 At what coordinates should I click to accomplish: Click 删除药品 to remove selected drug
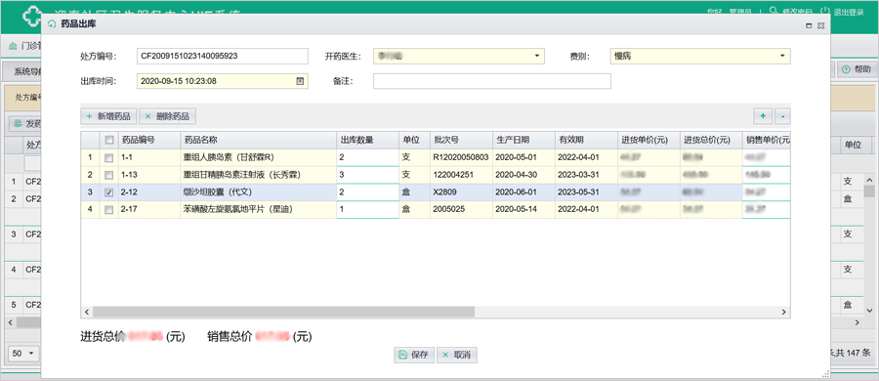click(168, 116)
